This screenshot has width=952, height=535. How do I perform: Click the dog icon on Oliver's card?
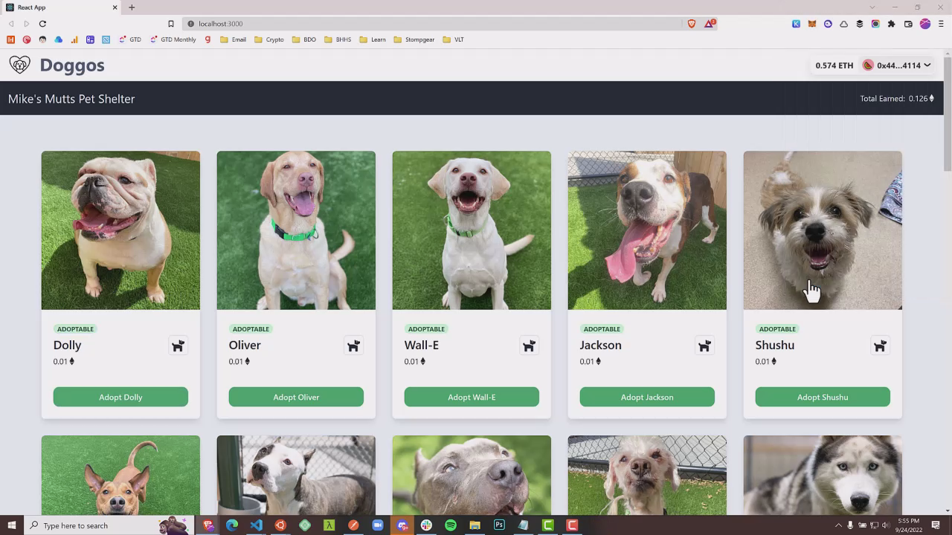pos(353,346)
